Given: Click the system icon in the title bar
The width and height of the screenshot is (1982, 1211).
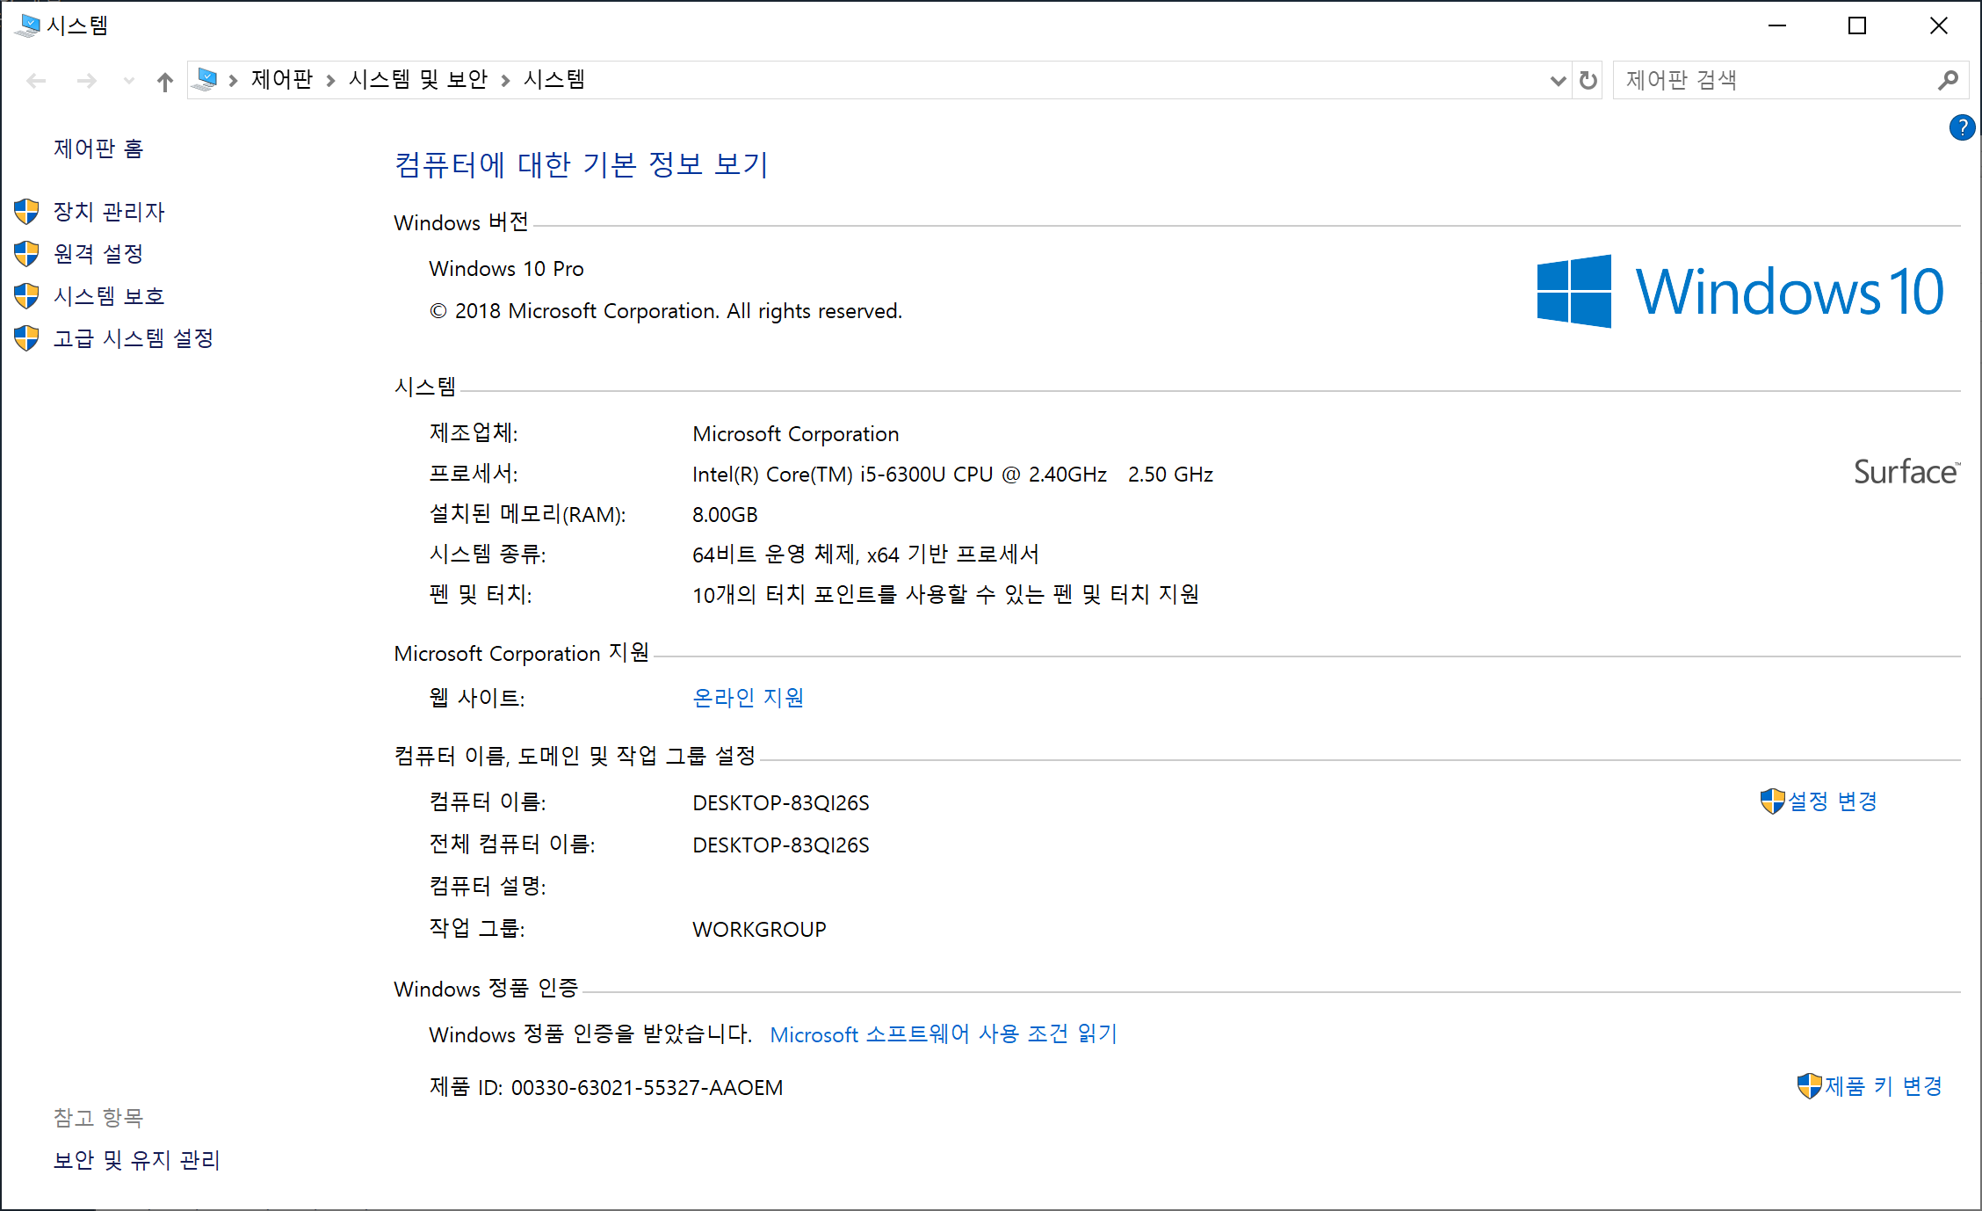Looking at the screenshot, I should pyautogui.click(x=28, y=25).
